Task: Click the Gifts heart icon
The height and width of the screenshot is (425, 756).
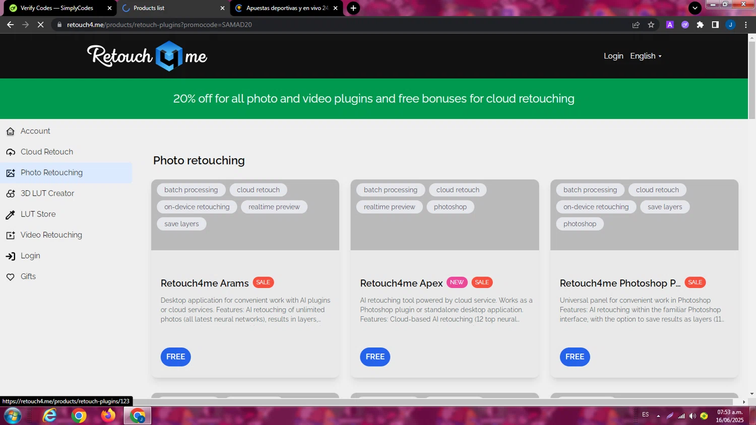Action: pos(10,276)
